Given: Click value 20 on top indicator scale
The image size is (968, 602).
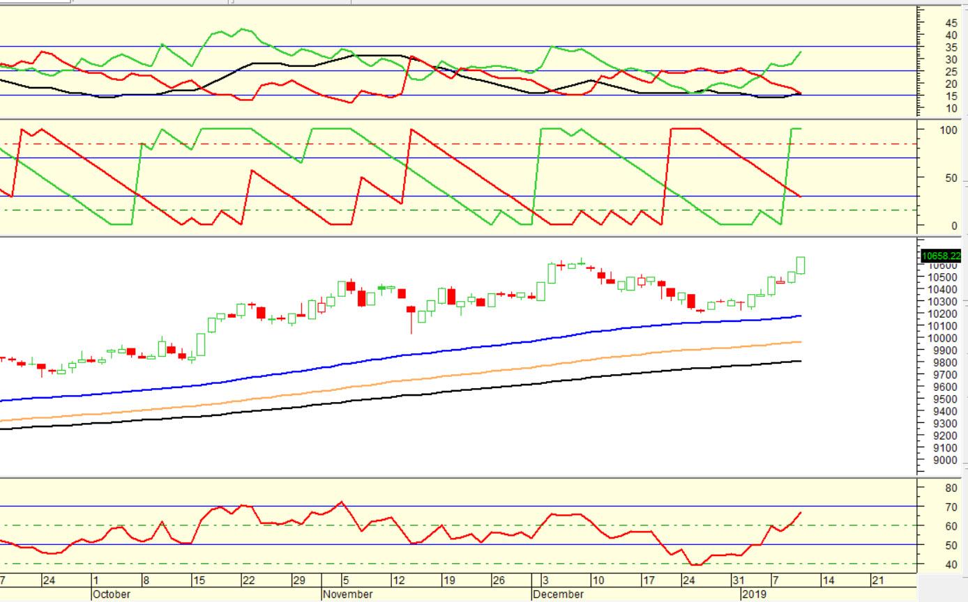Looking at the screenshot, I should pos(951,84).
